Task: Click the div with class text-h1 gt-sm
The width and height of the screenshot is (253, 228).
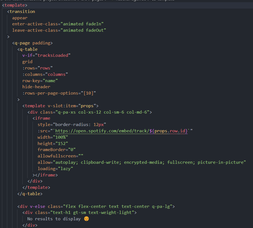Action: tap(79, 213)
